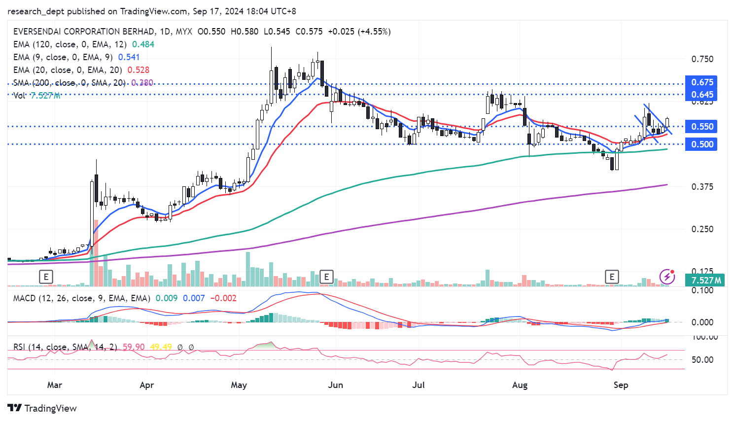Select the 0.645 price level label
735x421 pixels.
701,95
